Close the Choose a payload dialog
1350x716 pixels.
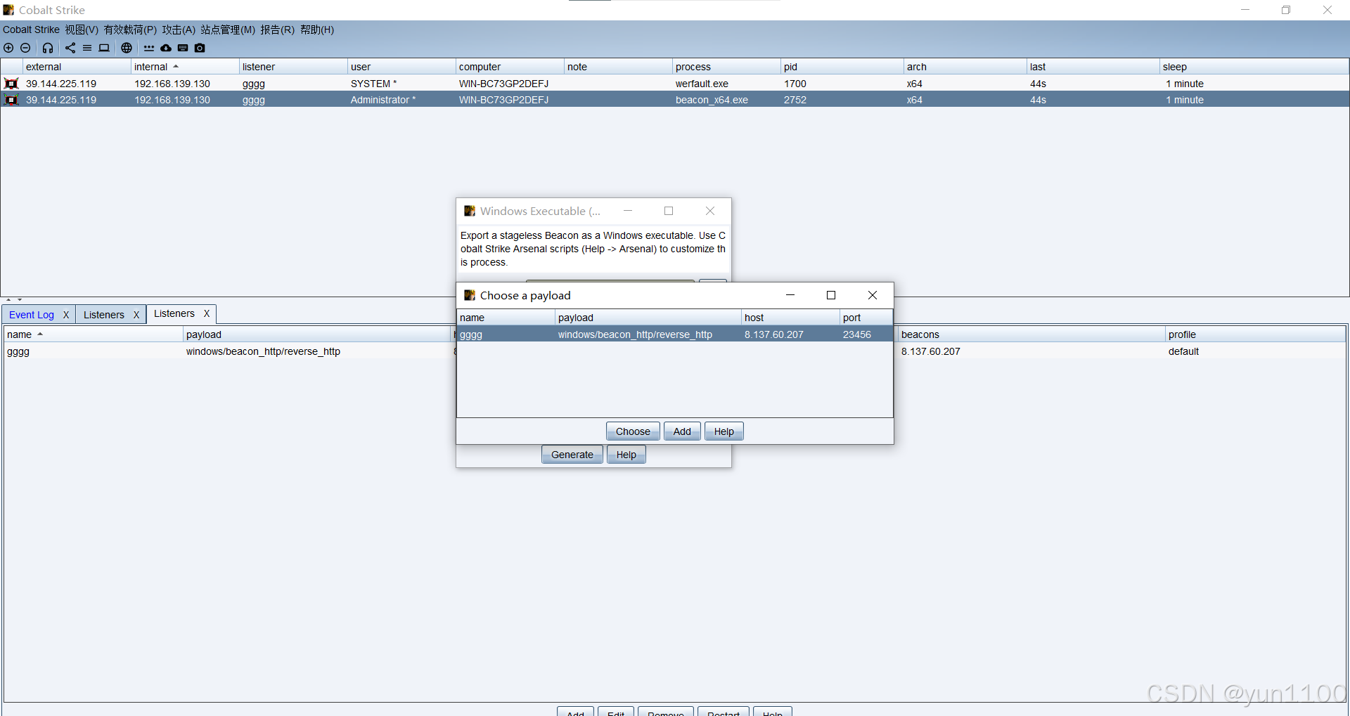[x=873, y=295]
